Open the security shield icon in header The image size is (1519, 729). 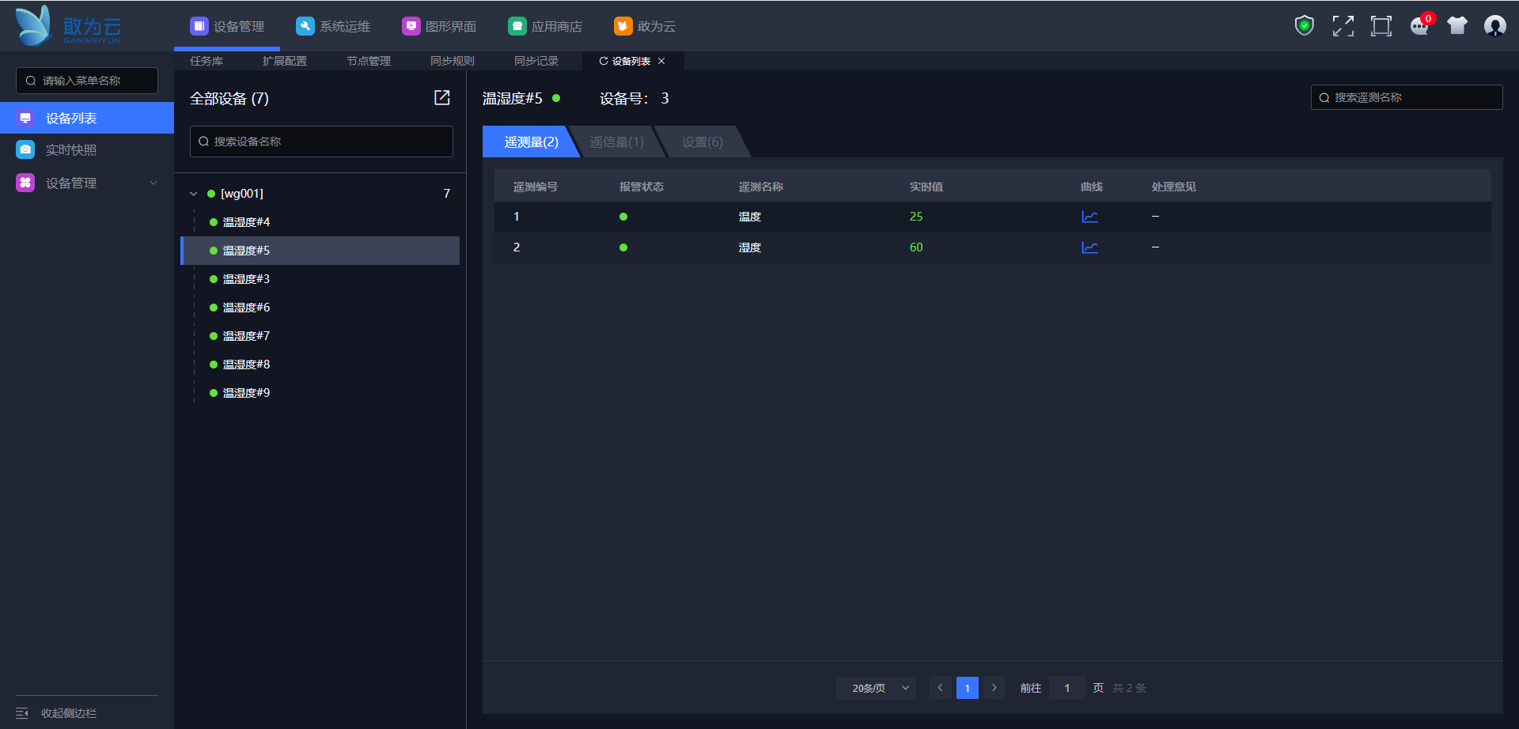(1304, 26)
